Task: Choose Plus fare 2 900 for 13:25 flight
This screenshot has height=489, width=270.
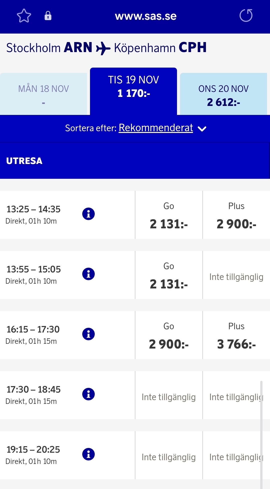Action: [x=236, y=215]
